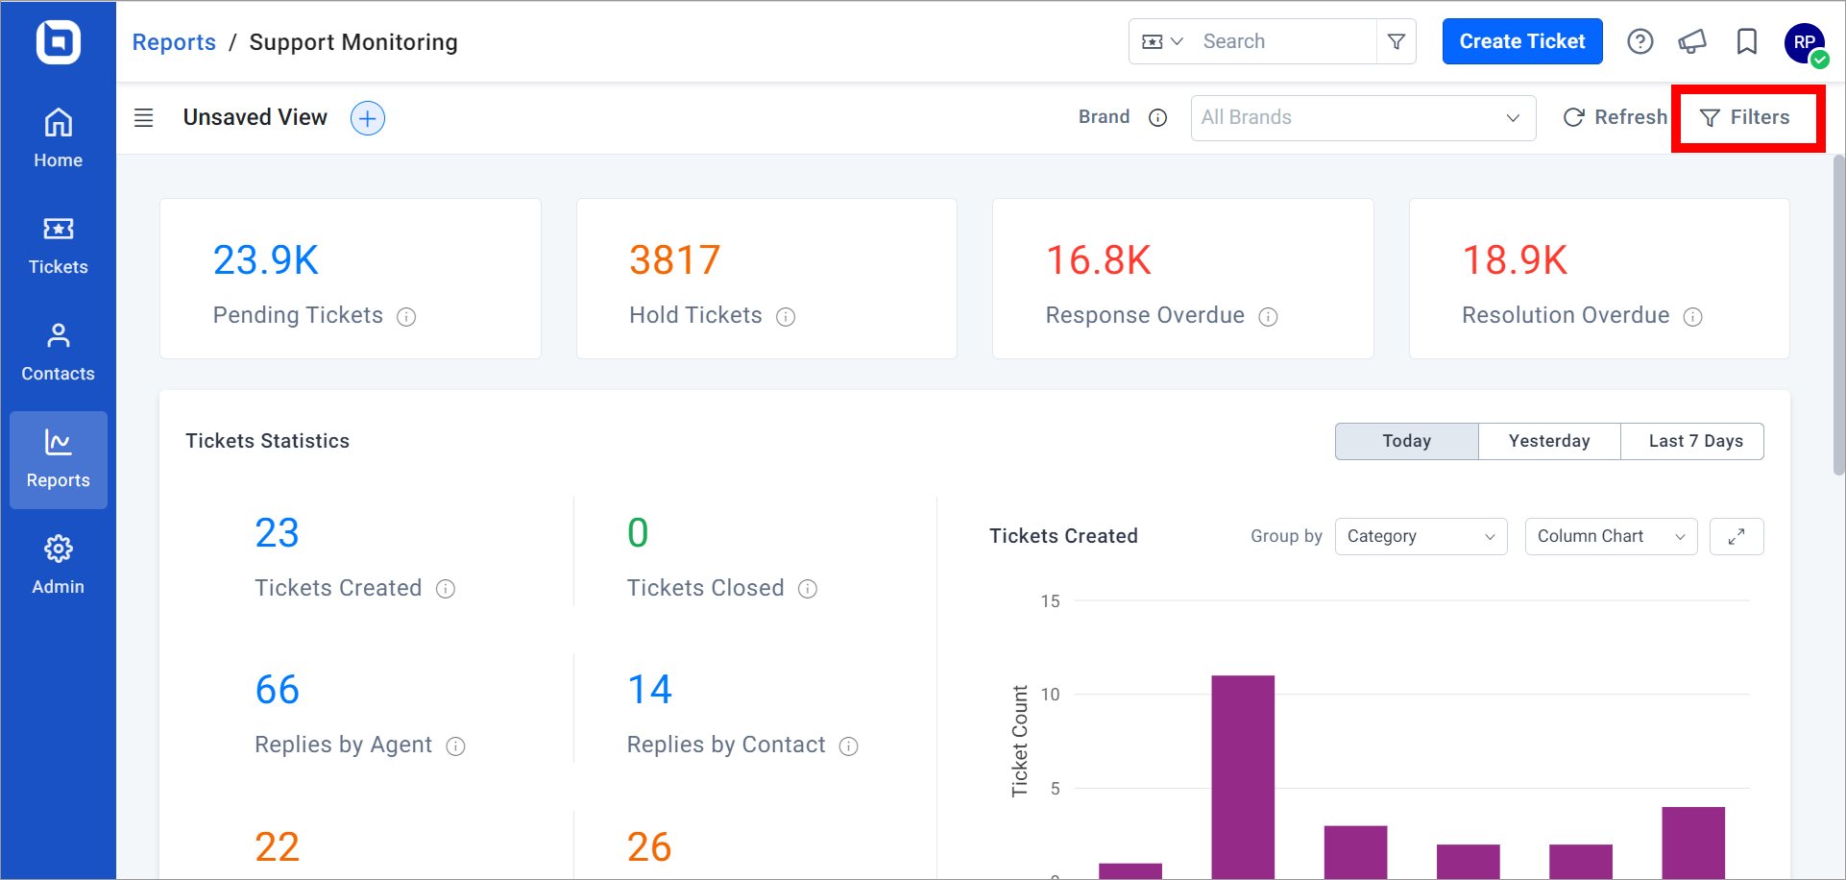
Task: Click the Reports breadcrumb link
Action: pyautogui.click(x=174, y=42)
